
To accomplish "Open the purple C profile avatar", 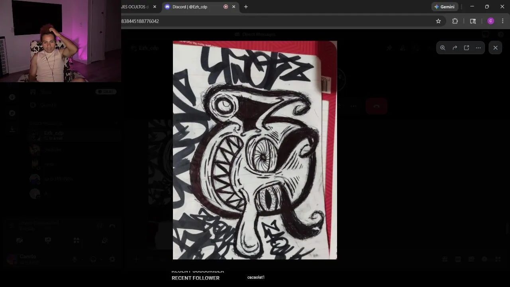I will coord(490,21).
